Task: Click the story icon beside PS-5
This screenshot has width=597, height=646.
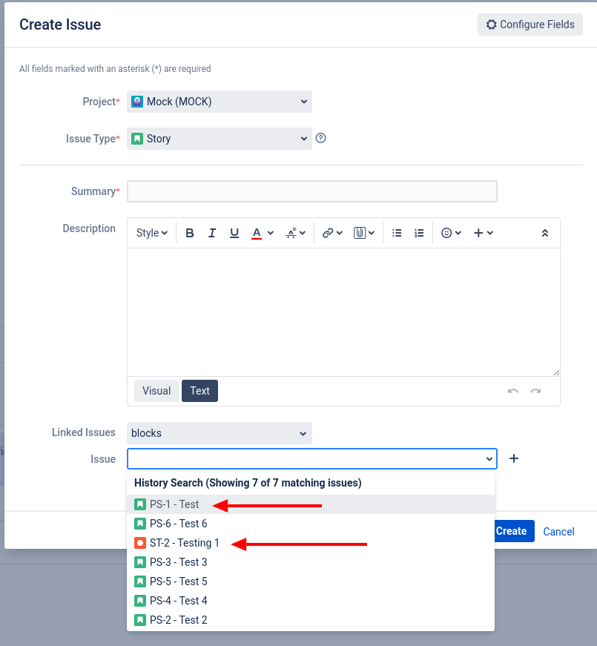Action: click(140, 581)
